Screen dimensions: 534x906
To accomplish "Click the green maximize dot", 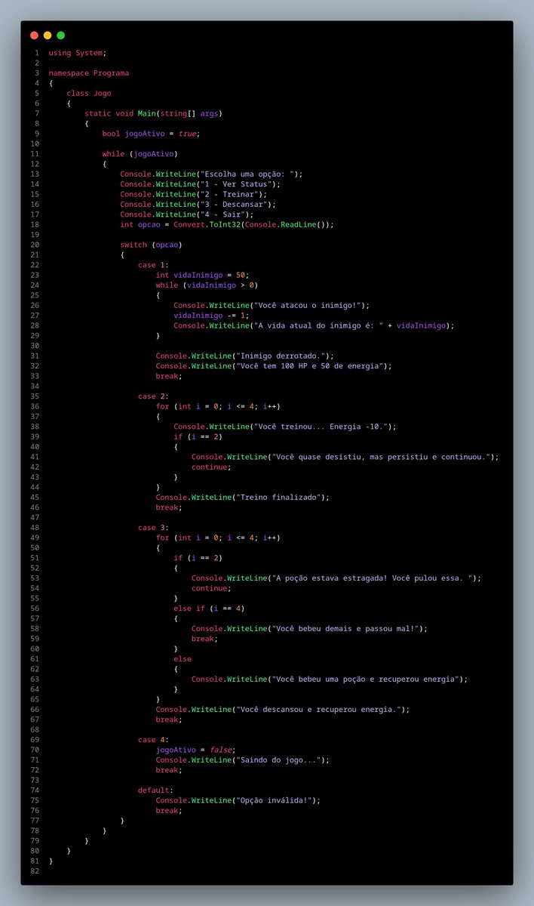I will [61, 35].
